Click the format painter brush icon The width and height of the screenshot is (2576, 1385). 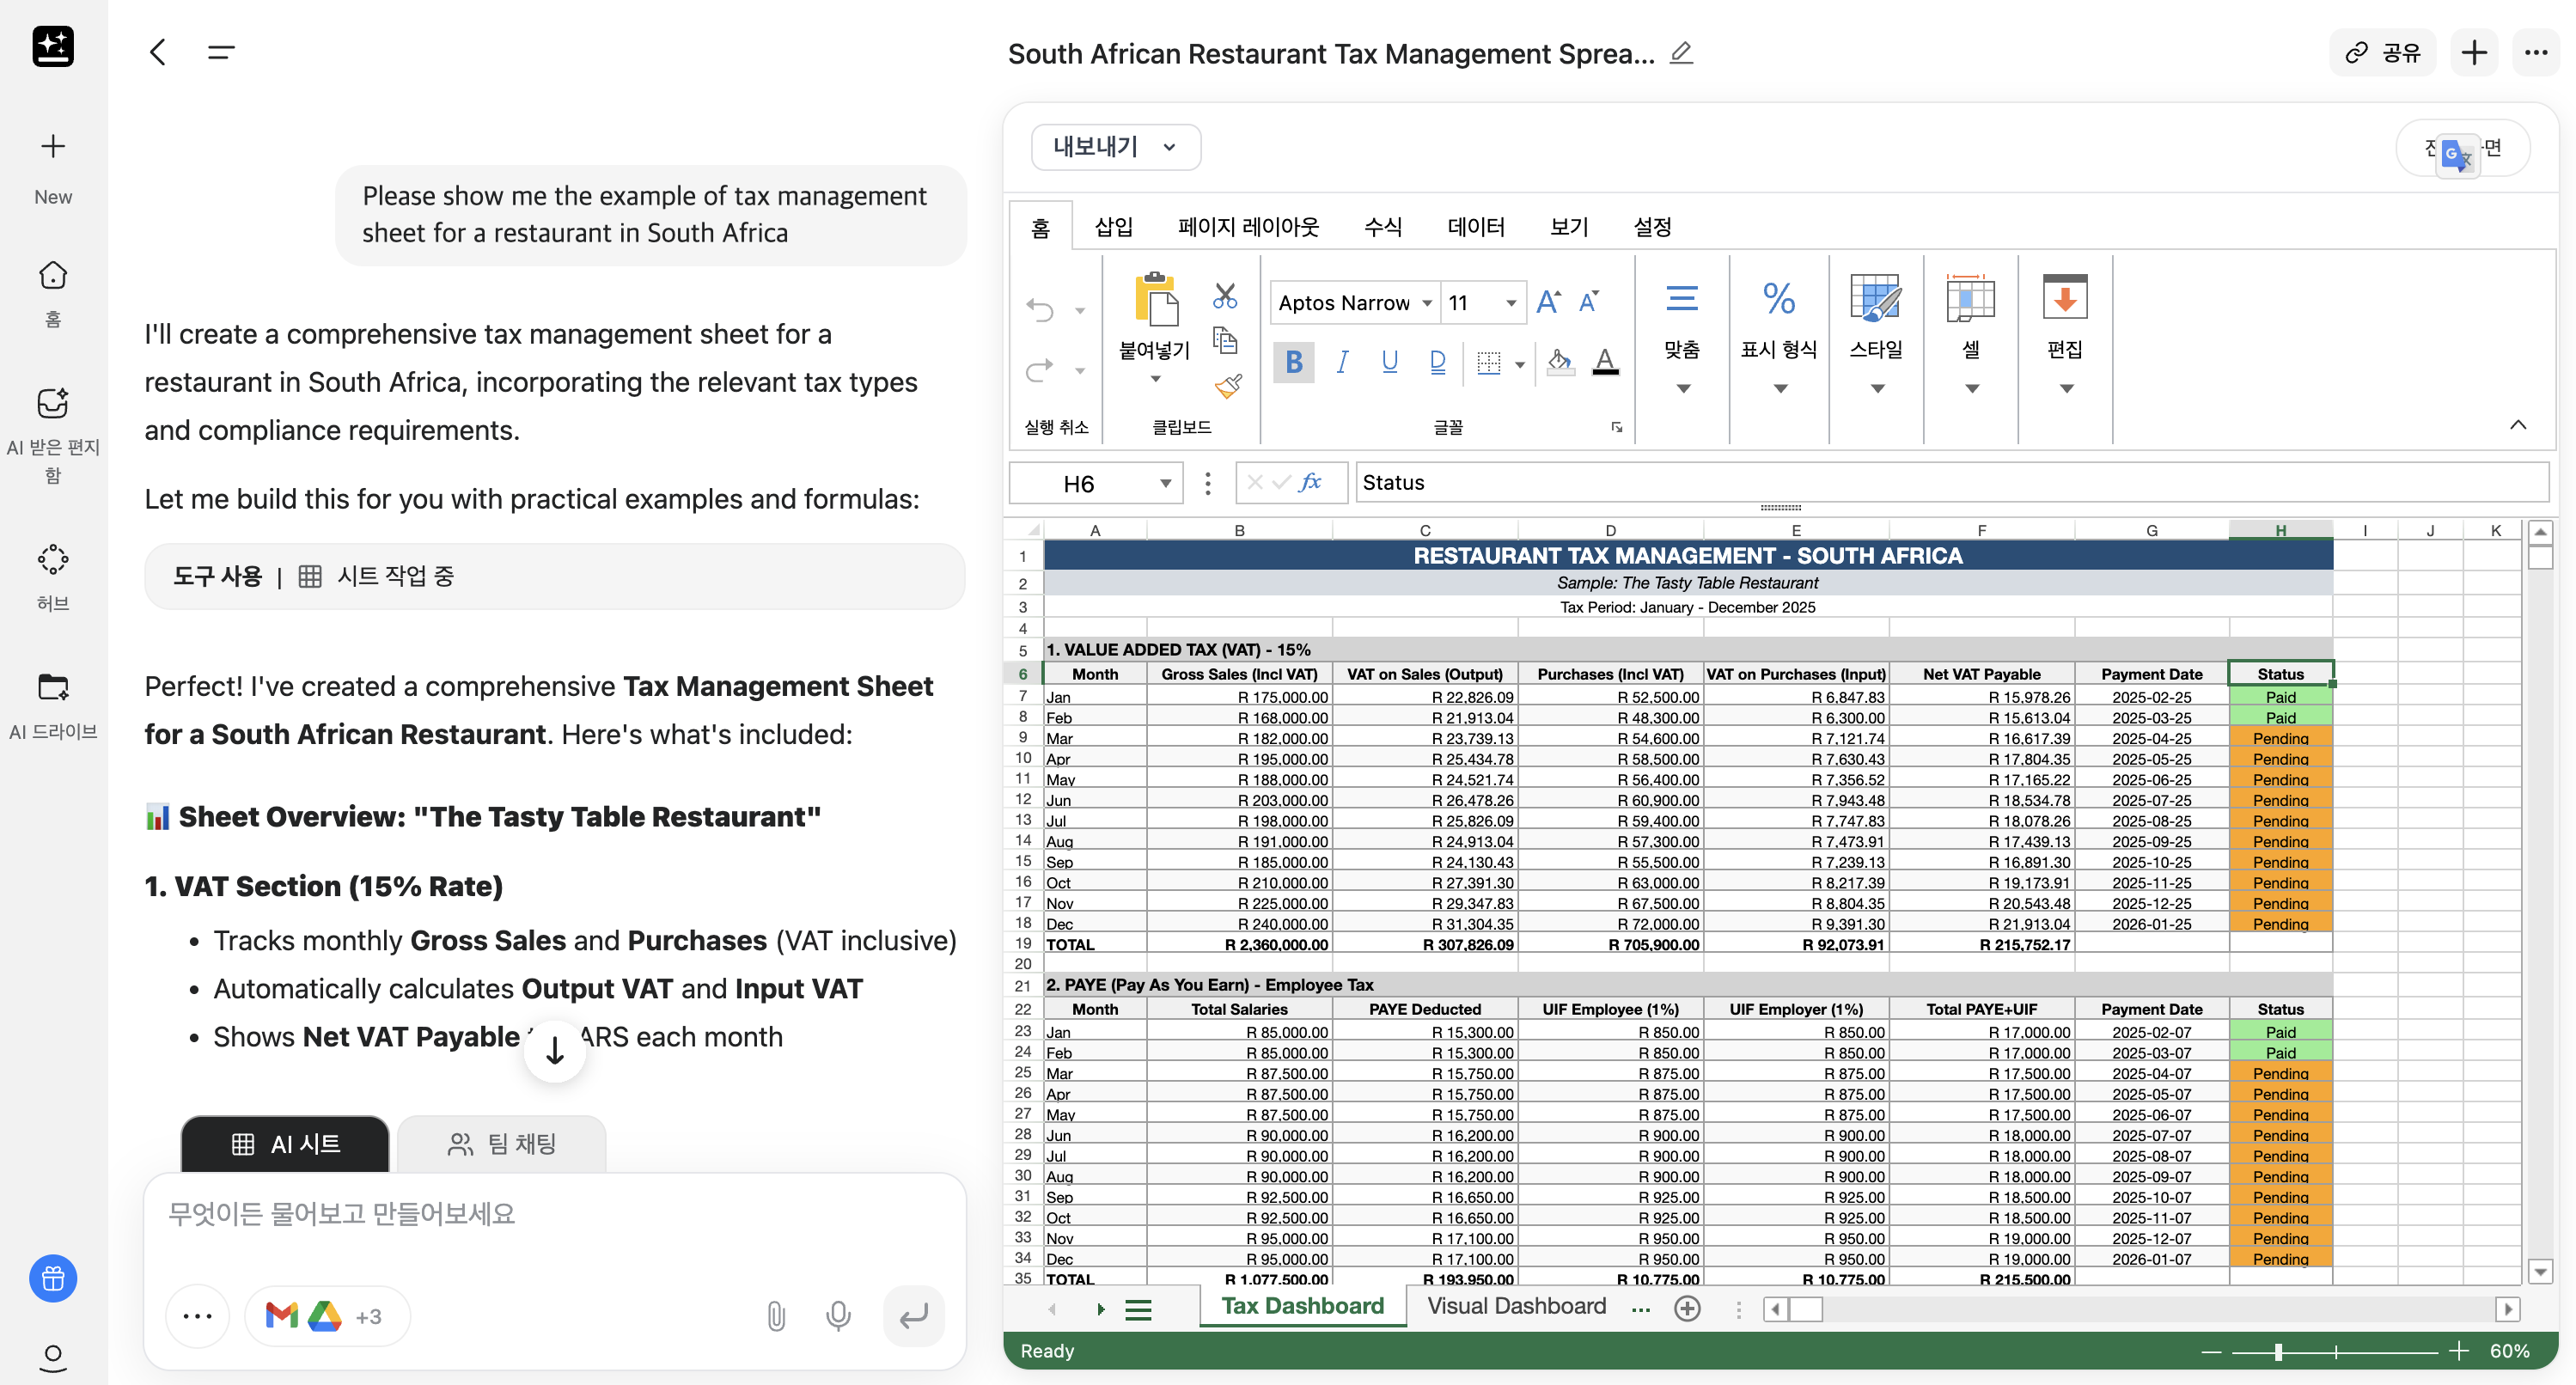coord(1228,387)
